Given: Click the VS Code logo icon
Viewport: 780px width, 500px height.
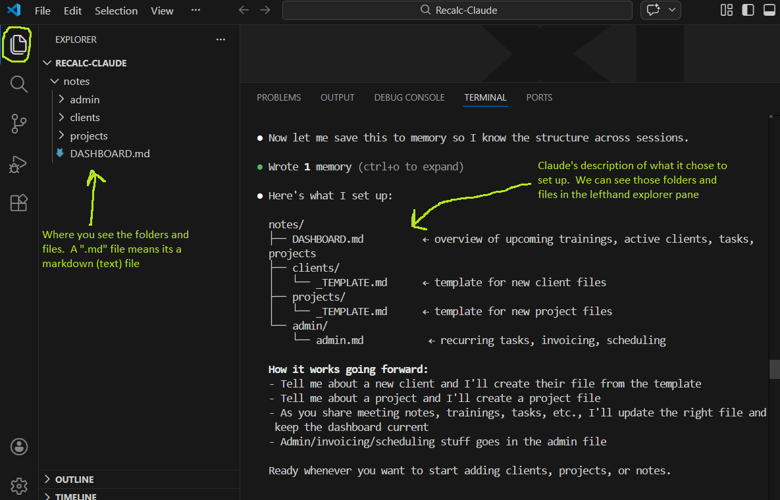Looking at the screenshot, I should pos(14,10).
